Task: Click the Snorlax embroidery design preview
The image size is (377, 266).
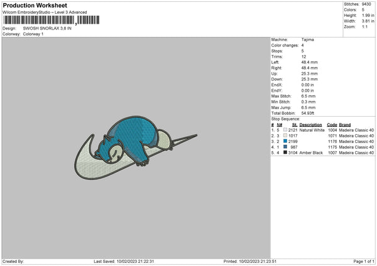Action: 136,148
